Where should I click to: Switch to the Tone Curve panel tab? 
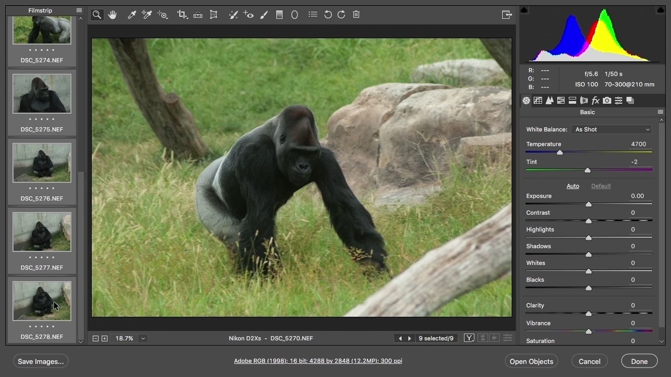click(538, 101)
